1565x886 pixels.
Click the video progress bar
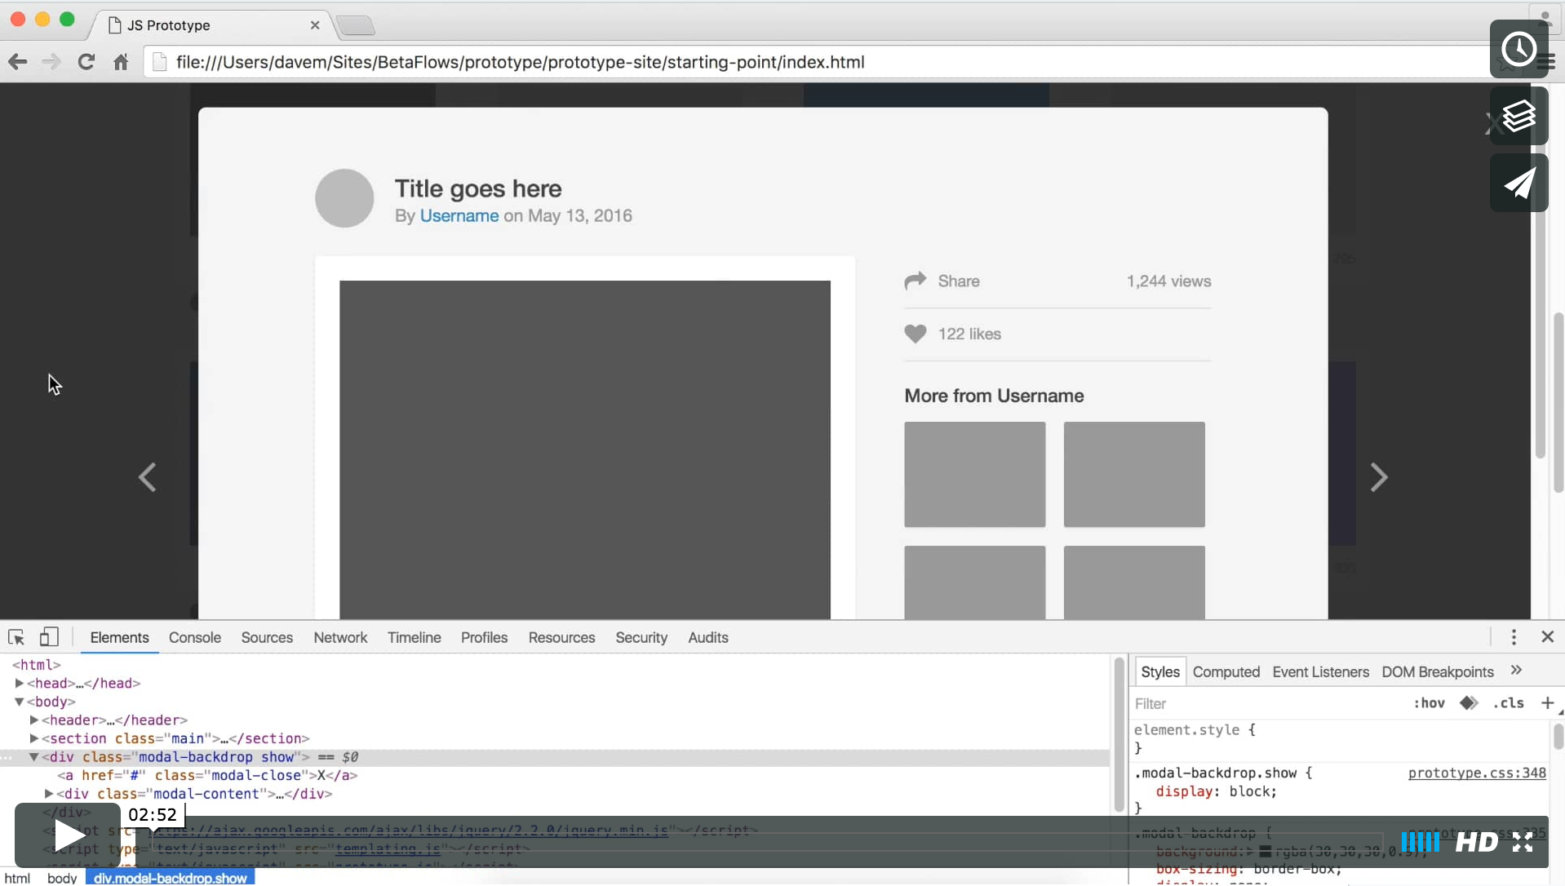[x=767, y=842]
